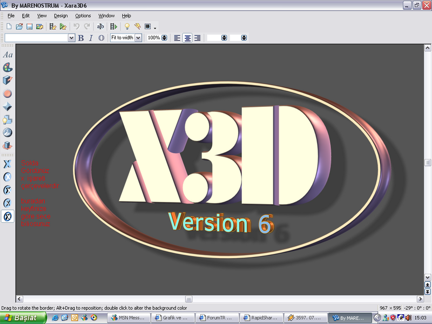Viewport: 432px width, 324px height.
Task: Select the solid circle X border style
Action: pos(8,177)
